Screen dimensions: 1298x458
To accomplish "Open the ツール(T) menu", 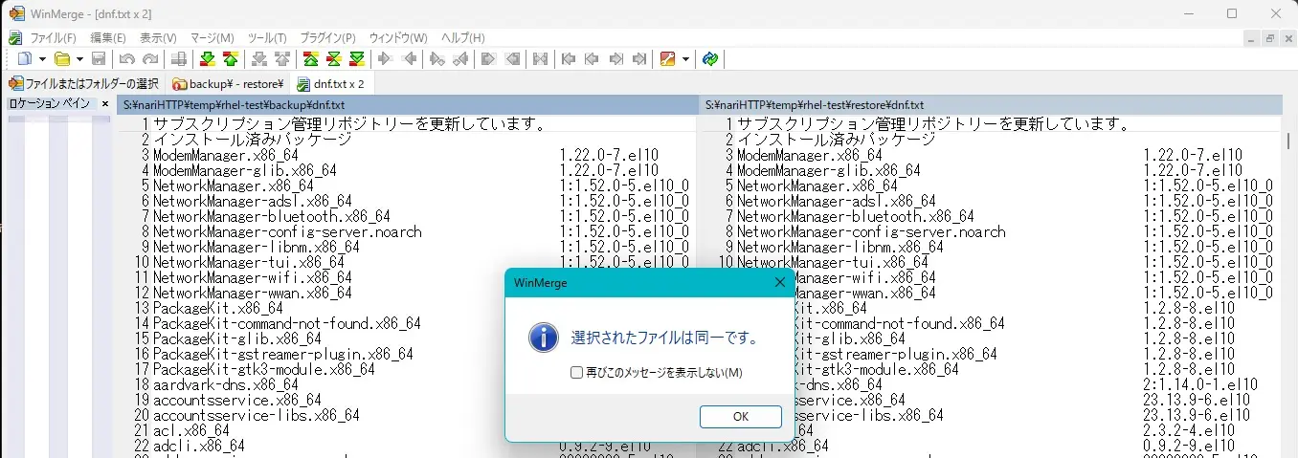I will point(267,37).
